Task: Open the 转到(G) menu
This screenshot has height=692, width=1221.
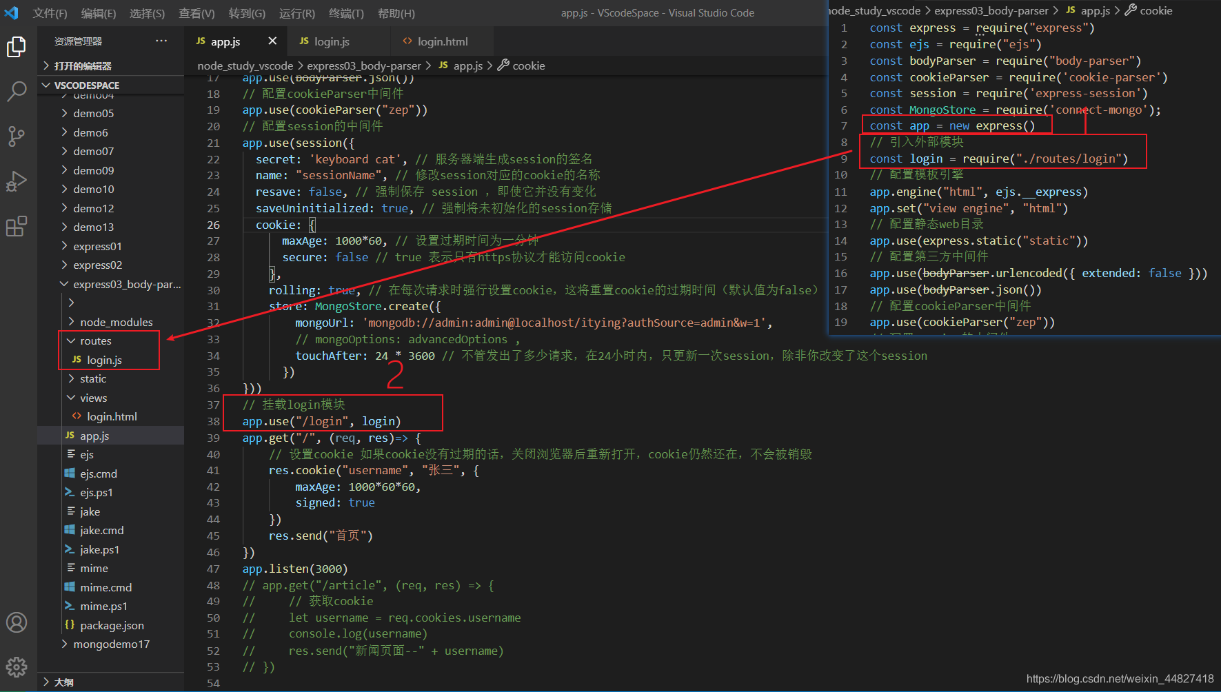Action: pos(247,13)
